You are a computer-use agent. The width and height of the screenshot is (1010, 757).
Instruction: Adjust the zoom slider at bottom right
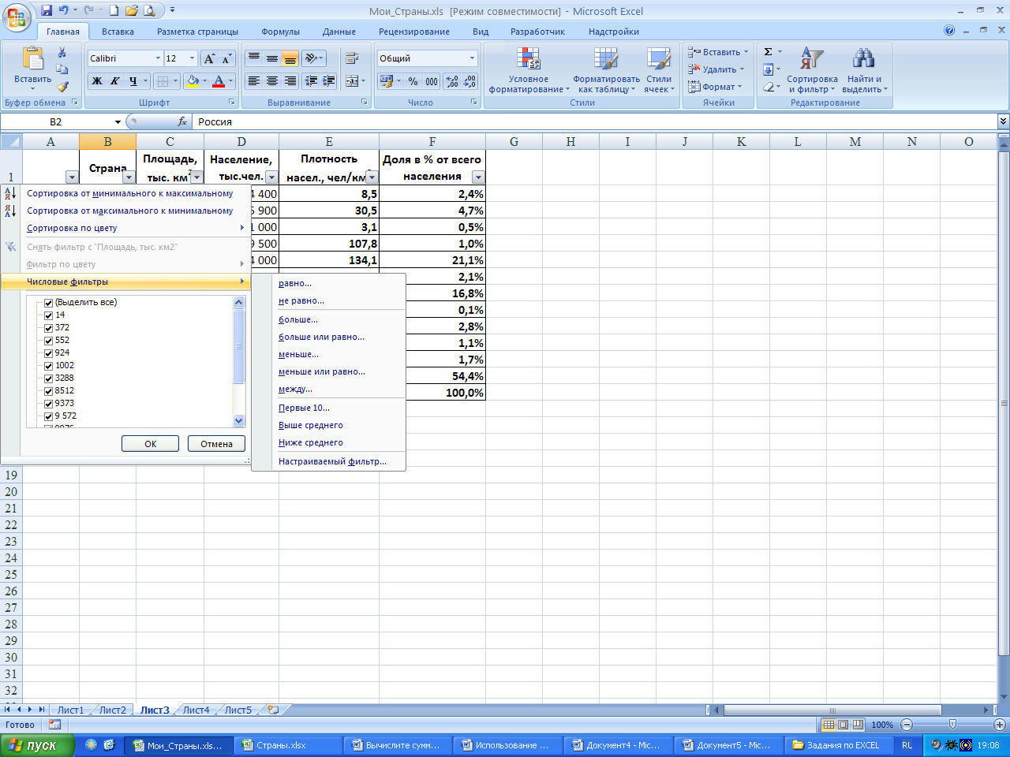tap(952, 724)
